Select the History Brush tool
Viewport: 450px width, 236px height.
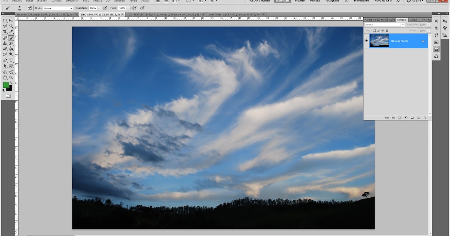pyautogui.click(x=11, y=43)
